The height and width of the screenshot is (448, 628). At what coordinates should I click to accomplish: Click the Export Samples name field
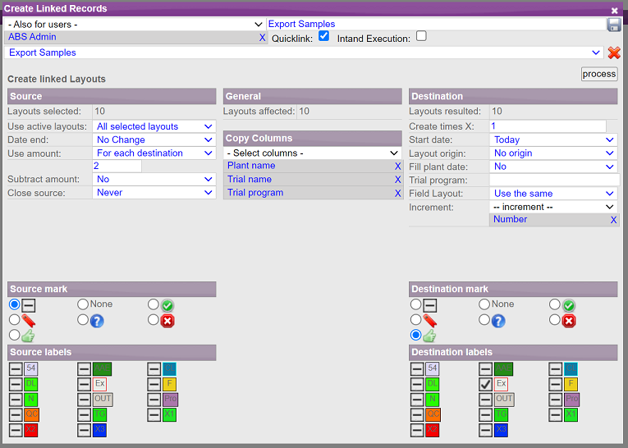click(x=437, y=24)
